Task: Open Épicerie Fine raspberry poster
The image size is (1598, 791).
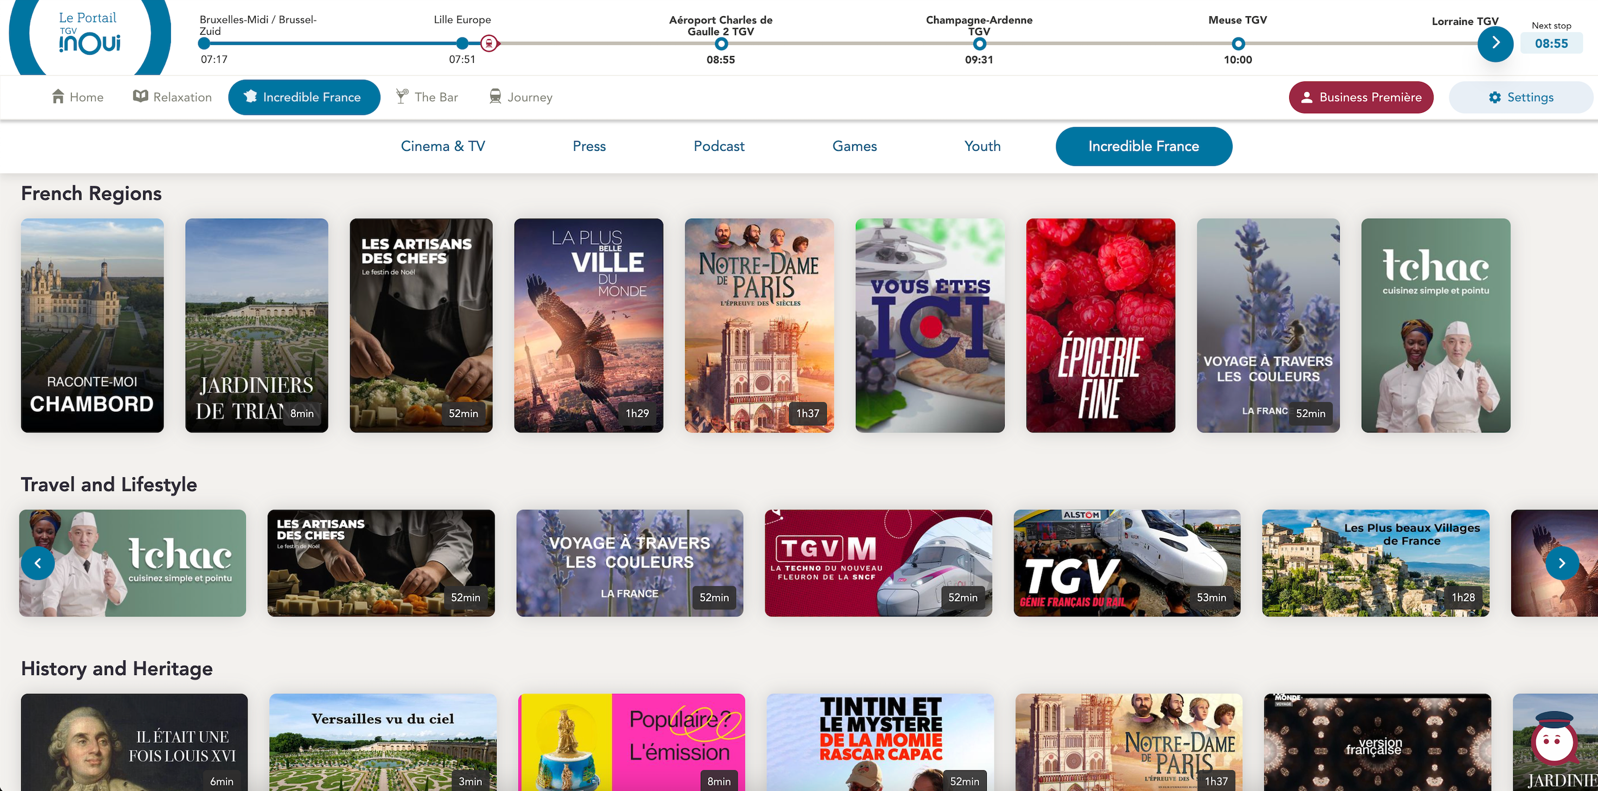Action: pyautogui.click(x=1100, y=326)
